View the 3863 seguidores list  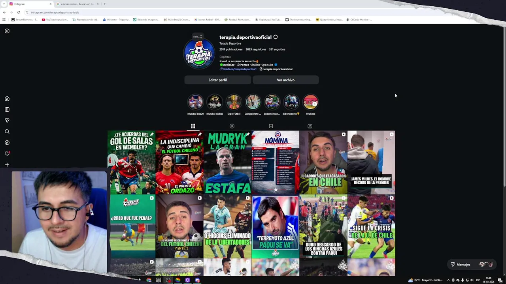pos(255,49)
